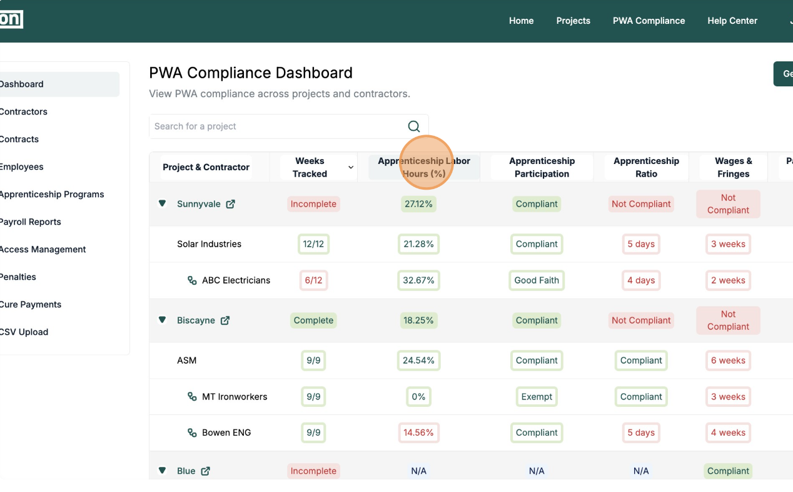Open Apprenticeship Programs in the sidebar
Screen dimensions: 793x492
point(52,194)
